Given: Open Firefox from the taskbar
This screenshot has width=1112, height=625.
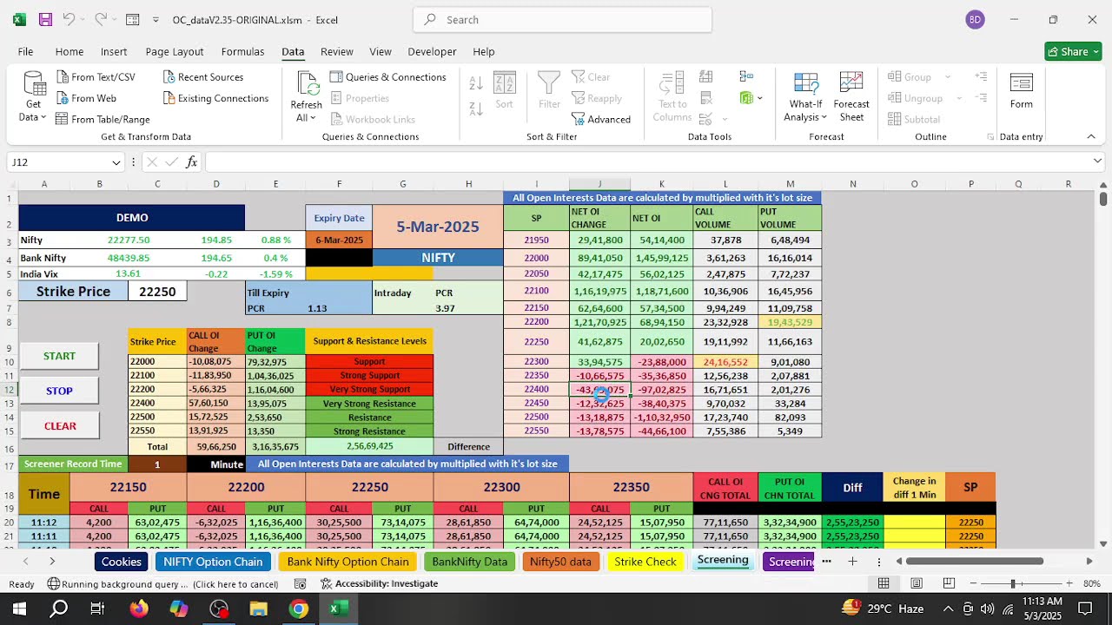Looking at the screenshot, I should [x=138, y=609].
